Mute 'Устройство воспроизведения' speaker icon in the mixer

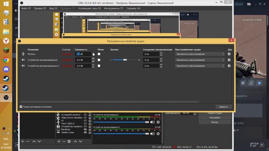(152, 122)
